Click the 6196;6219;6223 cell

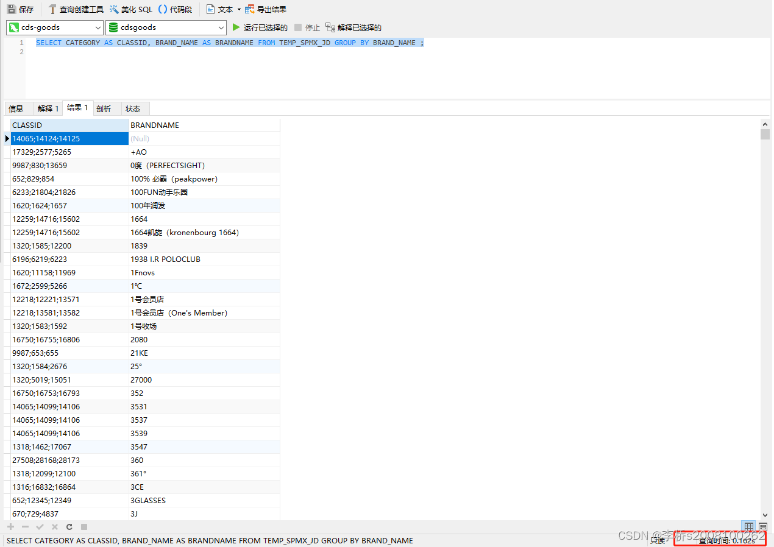point(69,259)
